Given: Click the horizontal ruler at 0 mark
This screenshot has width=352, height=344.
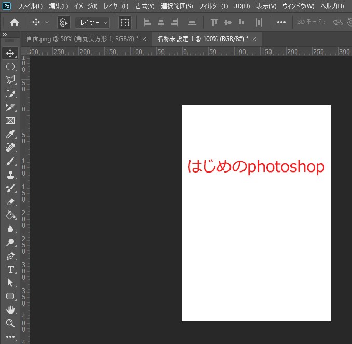Looking at the screenshot, I should [185, 51].
